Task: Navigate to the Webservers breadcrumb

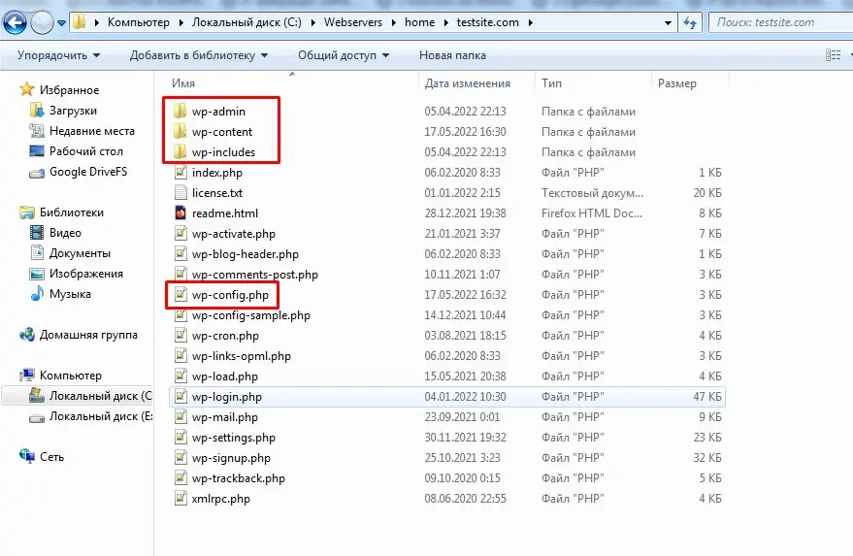Action: click(353, 22)
